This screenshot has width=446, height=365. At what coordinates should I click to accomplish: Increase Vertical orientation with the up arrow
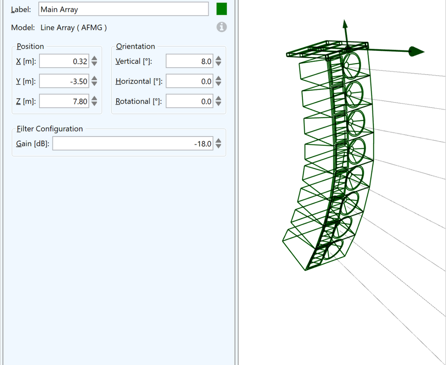218,58
